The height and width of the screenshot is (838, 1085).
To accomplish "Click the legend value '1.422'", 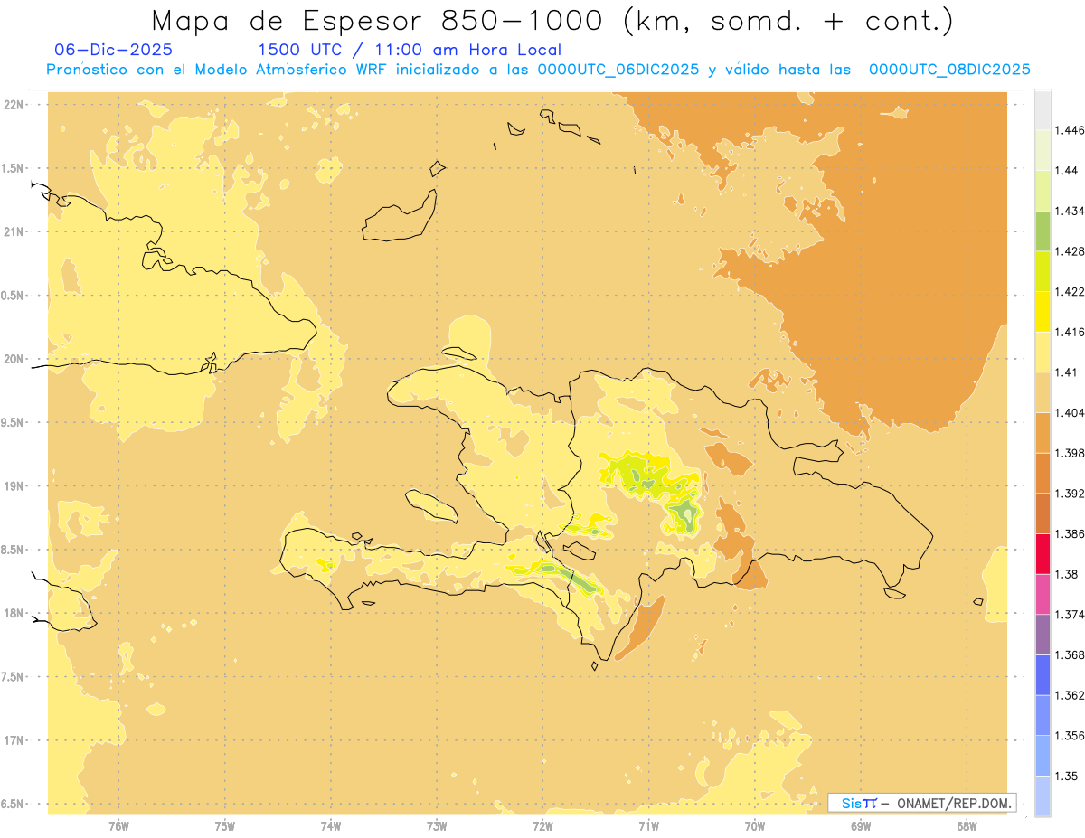I will [1071, 291].
